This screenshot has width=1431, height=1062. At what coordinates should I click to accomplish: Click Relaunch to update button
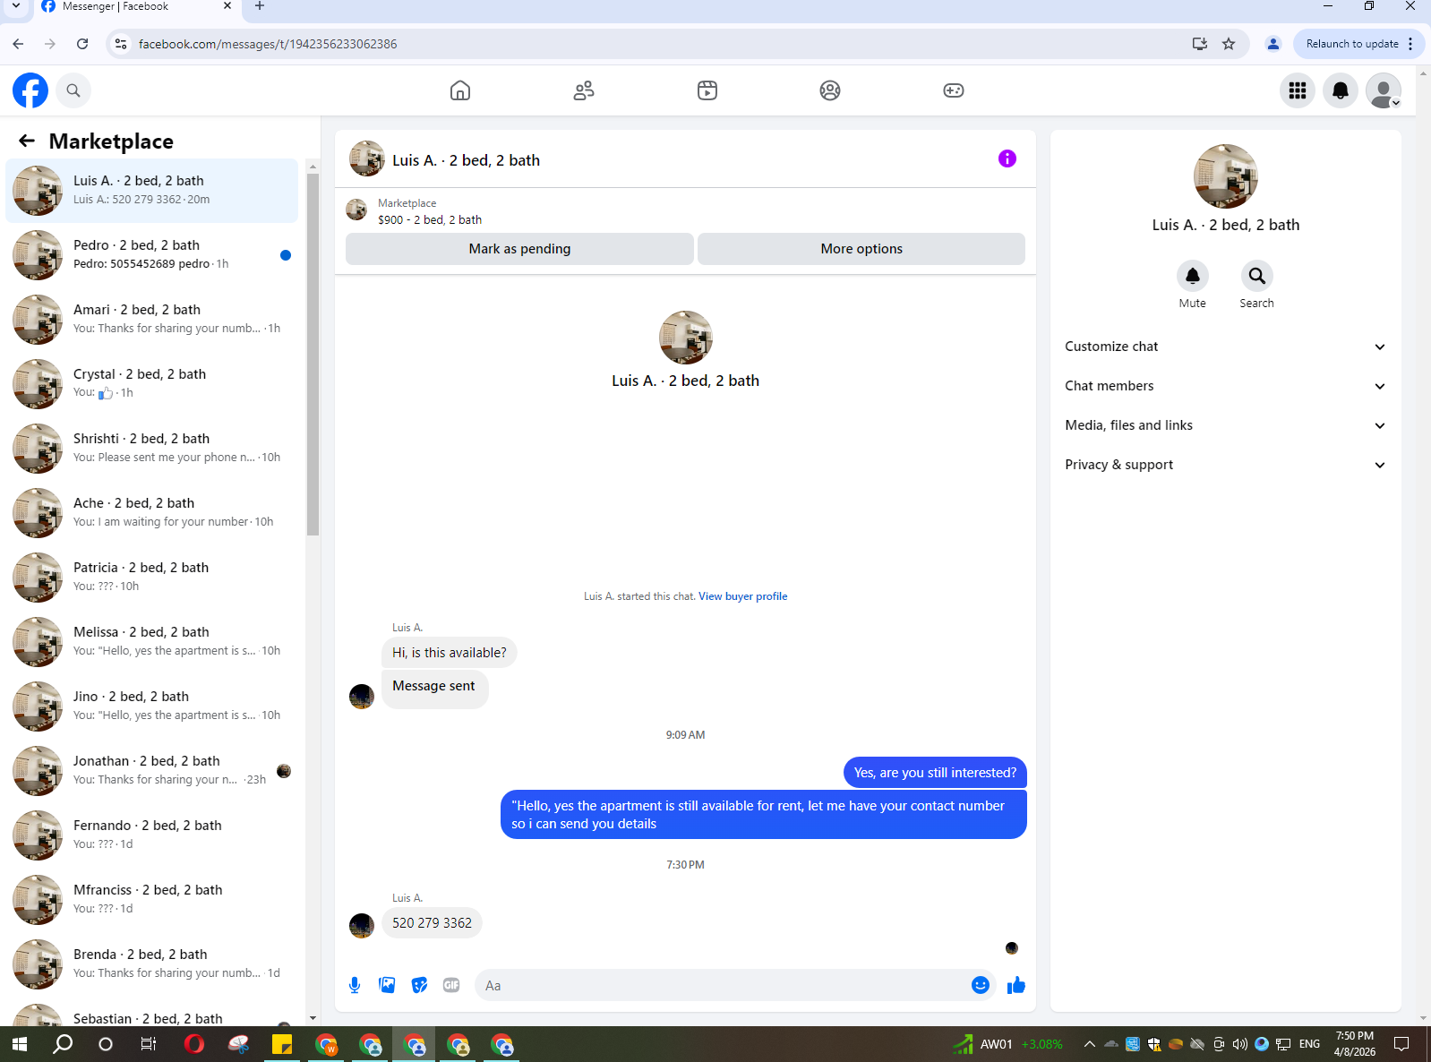tap(1351, 44)
